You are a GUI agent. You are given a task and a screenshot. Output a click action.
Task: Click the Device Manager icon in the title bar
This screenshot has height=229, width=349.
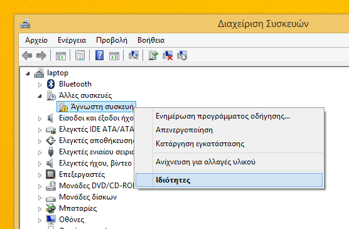click(25, 24)
